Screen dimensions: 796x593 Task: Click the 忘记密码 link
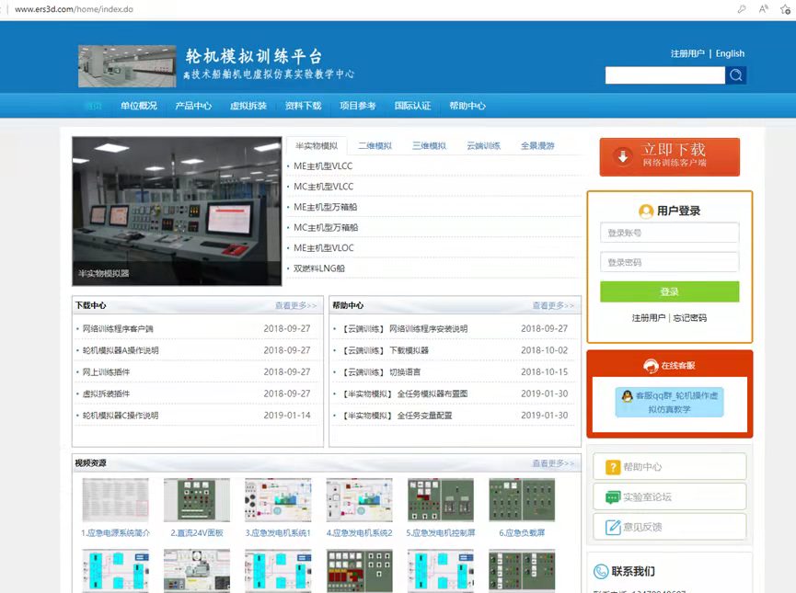689,318
